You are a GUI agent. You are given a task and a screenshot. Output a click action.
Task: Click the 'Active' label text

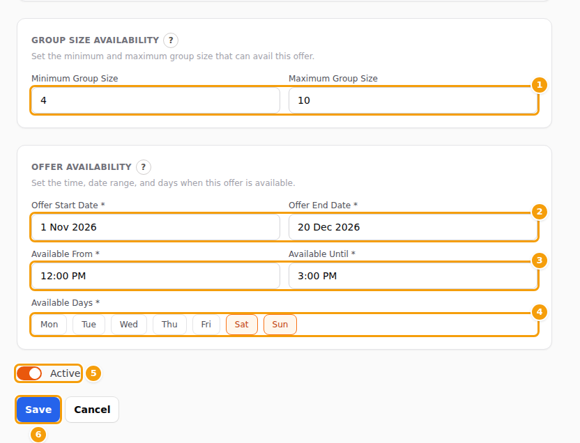click(65, 373)
